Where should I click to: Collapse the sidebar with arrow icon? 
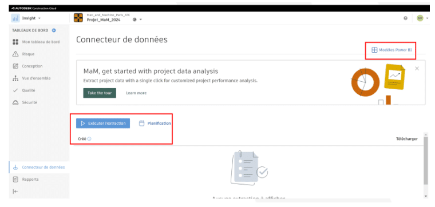(15, 192)
